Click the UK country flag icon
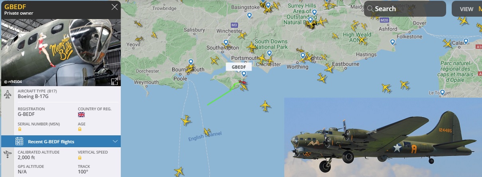The width and height of the screenshot is (482, 177). [81, 115]
